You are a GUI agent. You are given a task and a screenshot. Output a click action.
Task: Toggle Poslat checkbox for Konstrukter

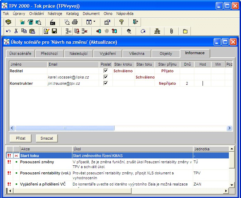(x=106, y=83)
